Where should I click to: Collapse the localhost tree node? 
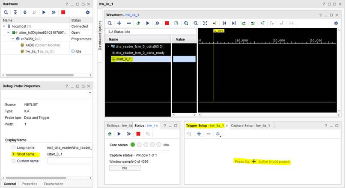tap(4, 26)
